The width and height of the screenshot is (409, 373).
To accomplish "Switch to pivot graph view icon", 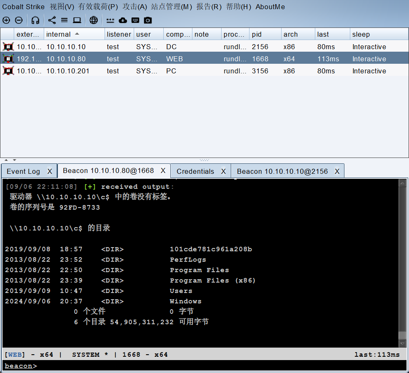I will coord(52,20).
